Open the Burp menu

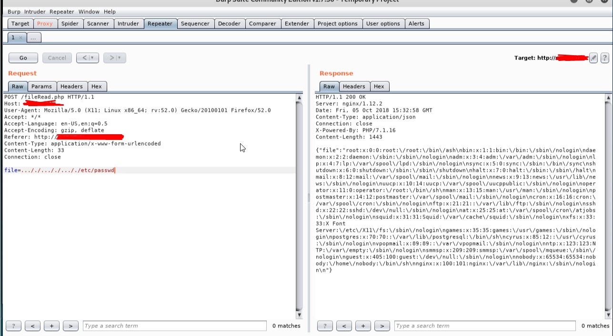tap(14, 11)
